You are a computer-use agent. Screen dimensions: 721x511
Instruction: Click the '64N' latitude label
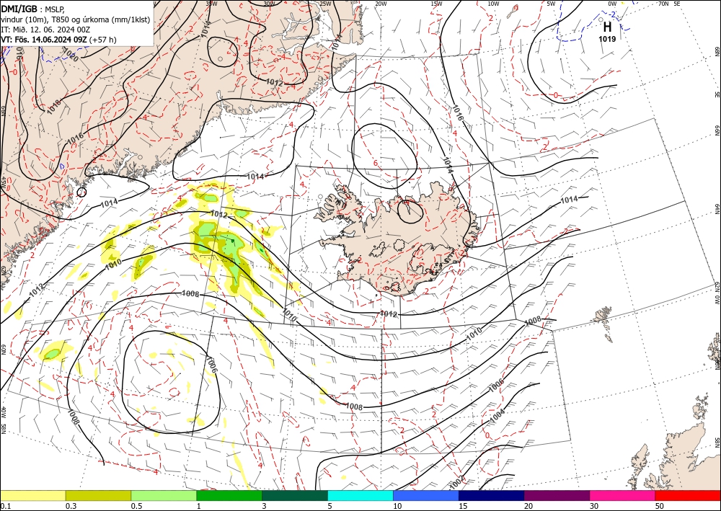coord(717,209)
